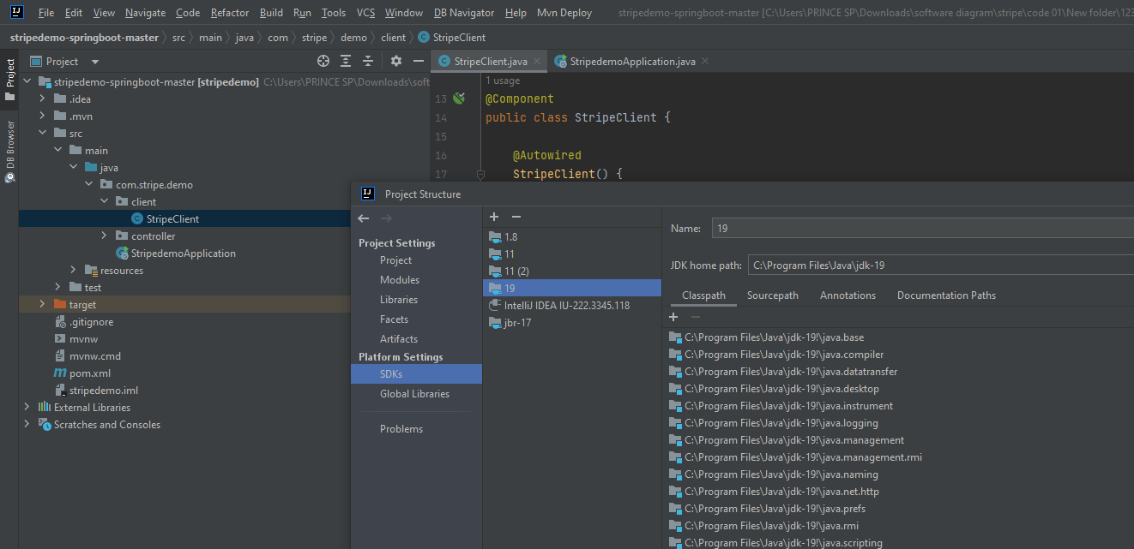Hide the Project tool window with minus icon
Screen dimensions: 1134x549
(419, 61)
